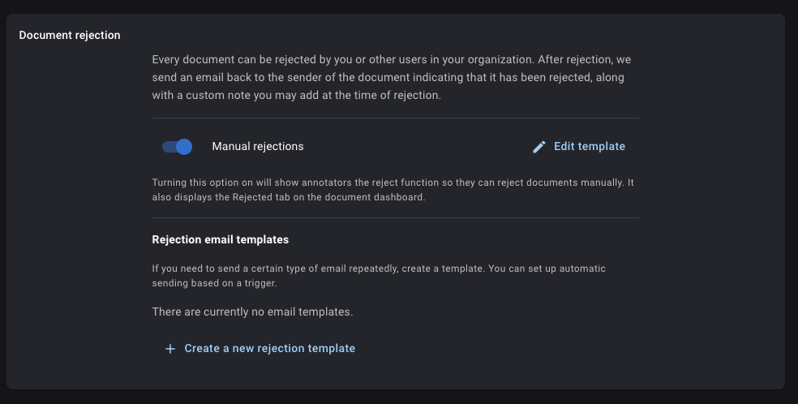Click the Rejection email templates heading
The height and width of the screenshot is (404, 798).
(221, 239)
